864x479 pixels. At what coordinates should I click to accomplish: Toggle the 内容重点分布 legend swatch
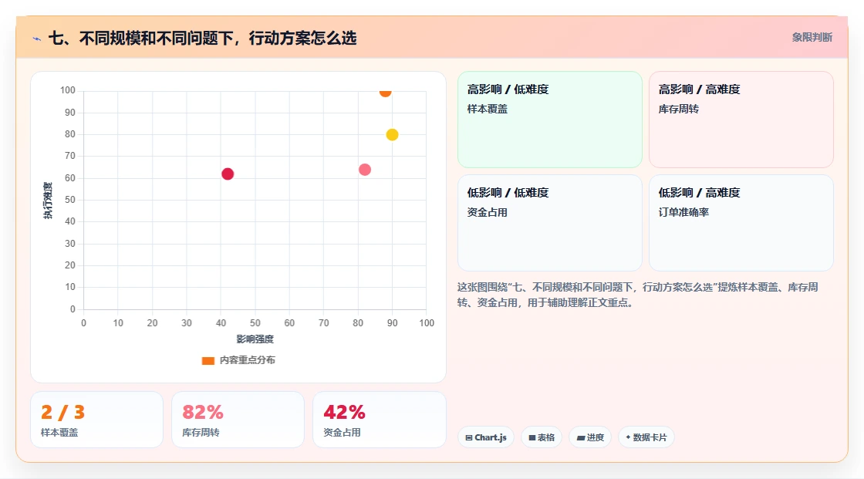coord(208,360)
